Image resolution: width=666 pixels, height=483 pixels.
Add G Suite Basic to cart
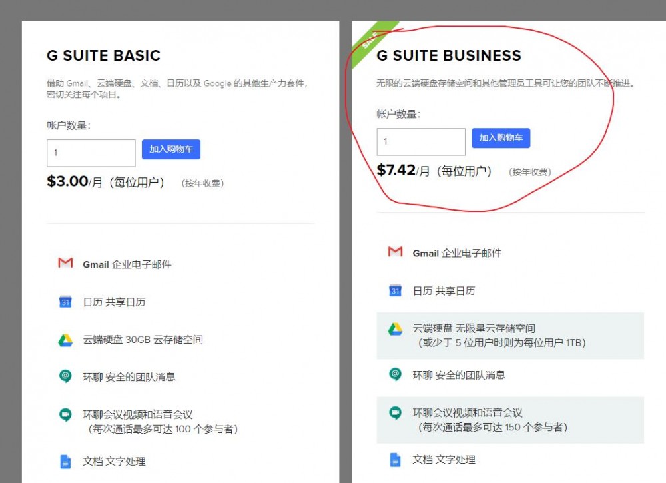[x=171, y=149]
